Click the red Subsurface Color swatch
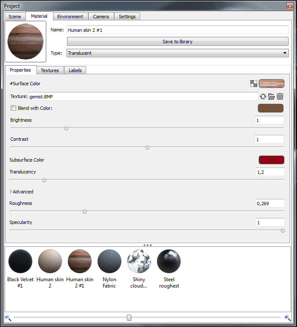297x327 pixels. tap(271, 160)
